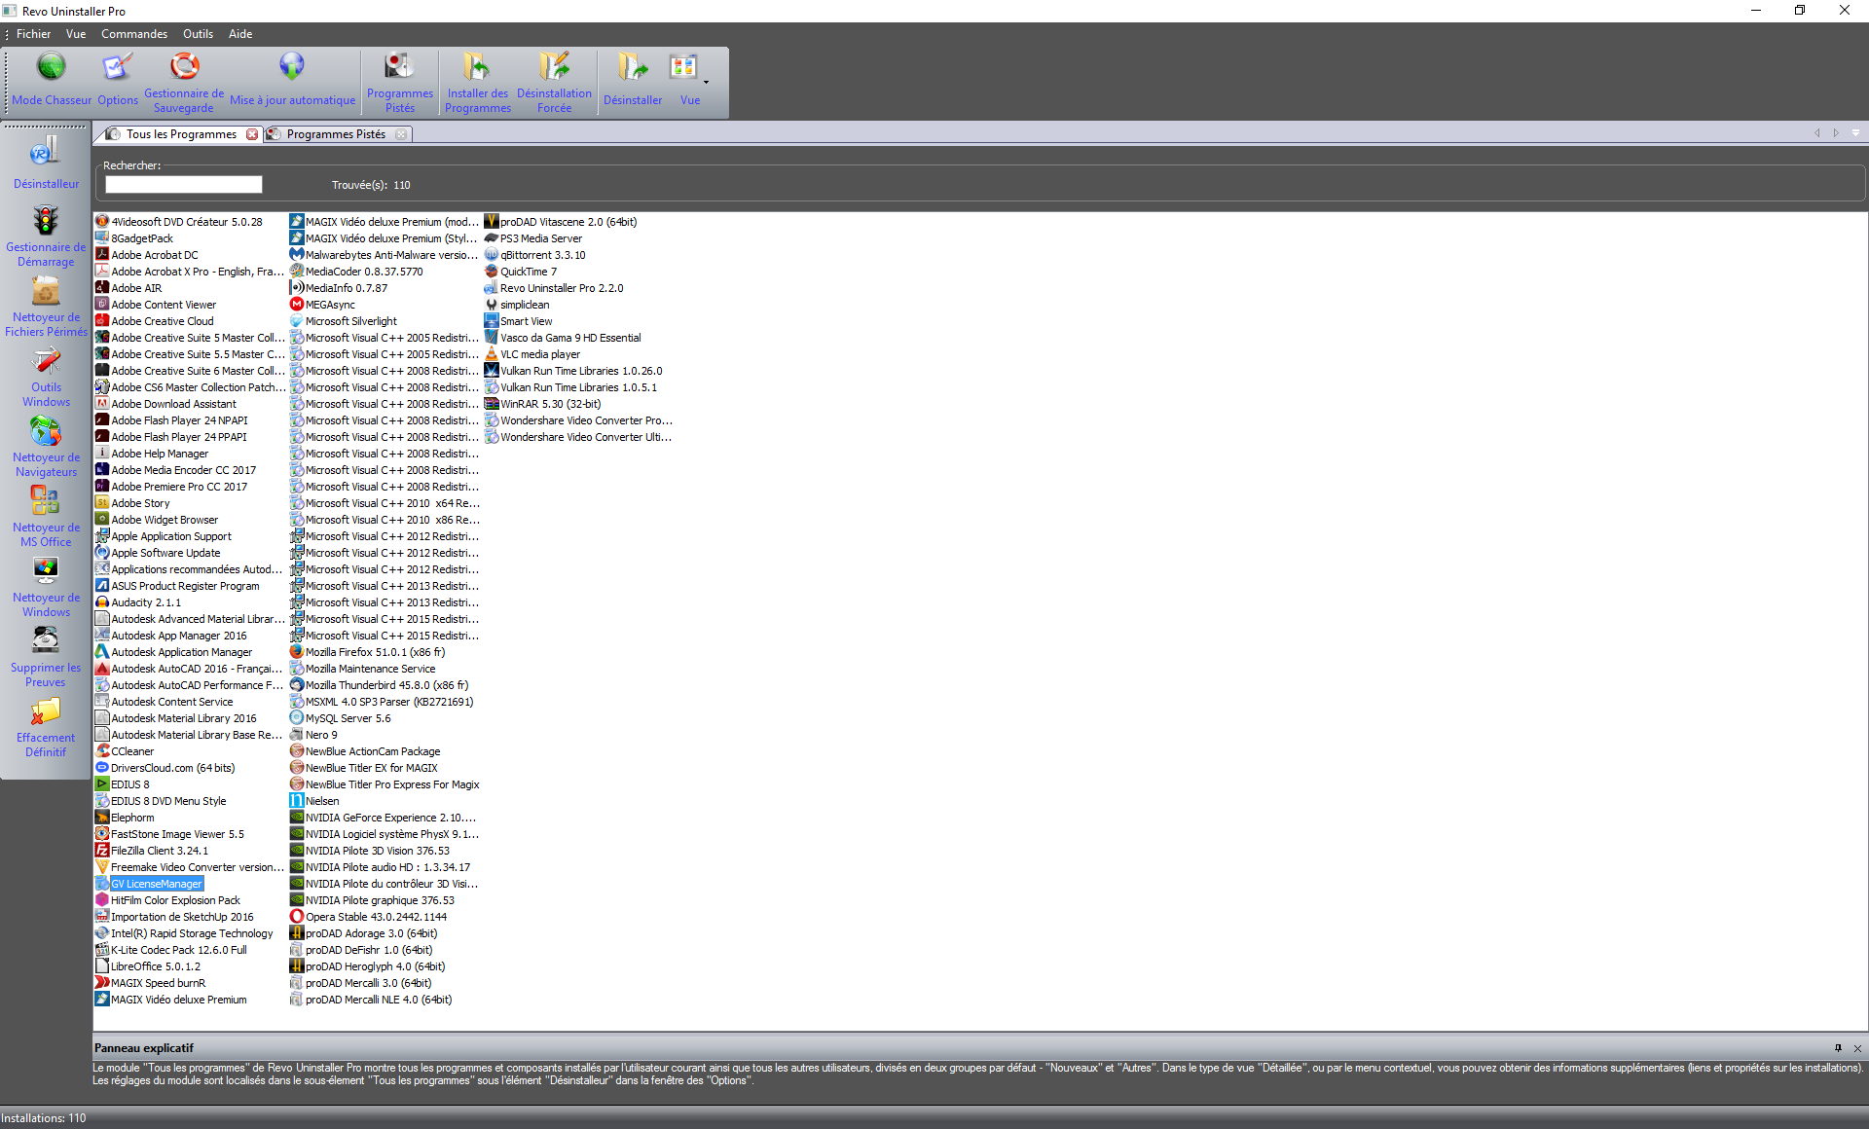Open the Aide menu
1869x1129 pixels.
pyautogui.click(x=240, y=34)
